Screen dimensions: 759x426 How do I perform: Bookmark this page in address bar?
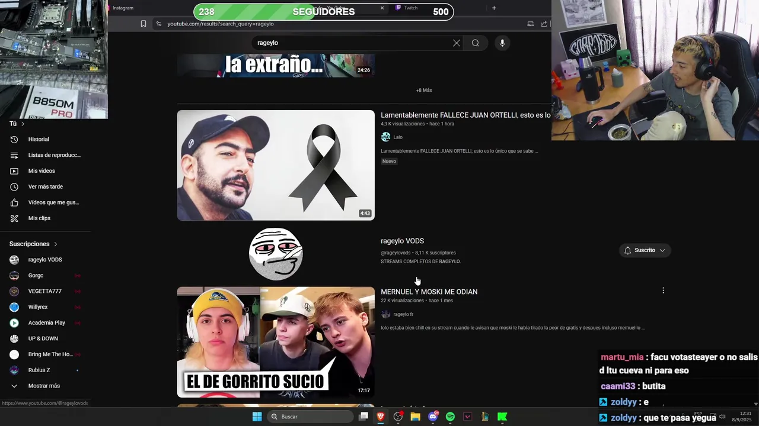143,24
